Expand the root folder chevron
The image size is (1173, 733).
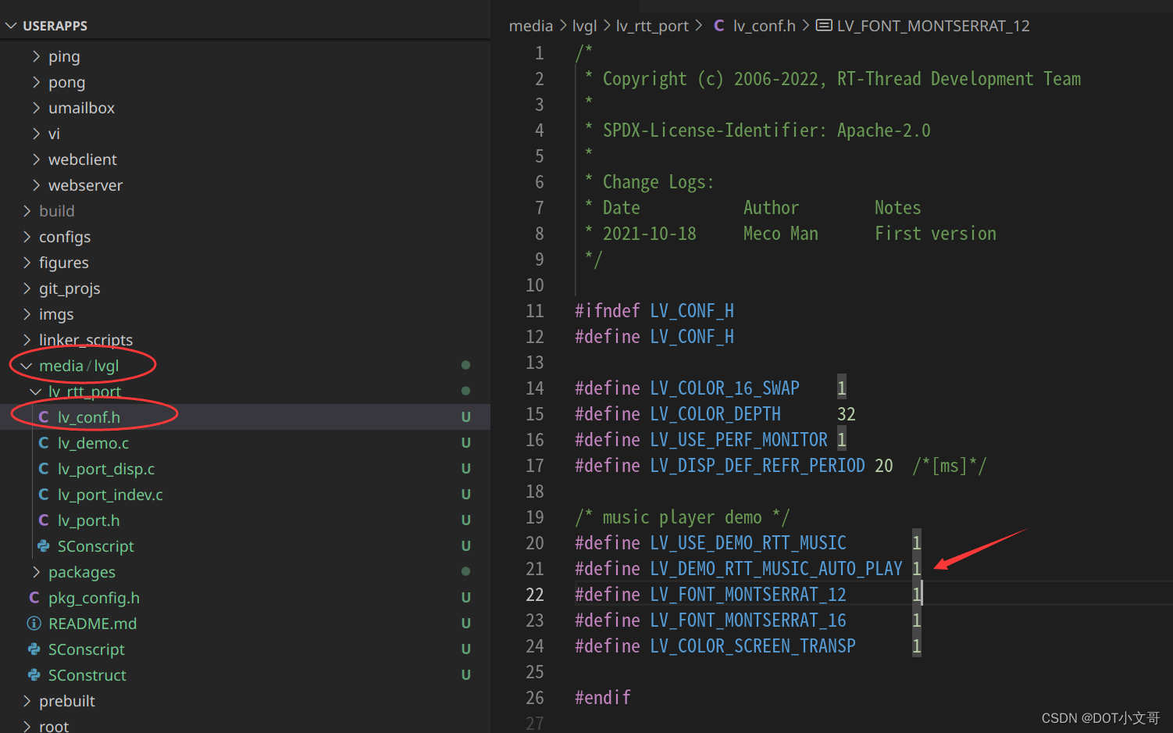click(27, 726)
